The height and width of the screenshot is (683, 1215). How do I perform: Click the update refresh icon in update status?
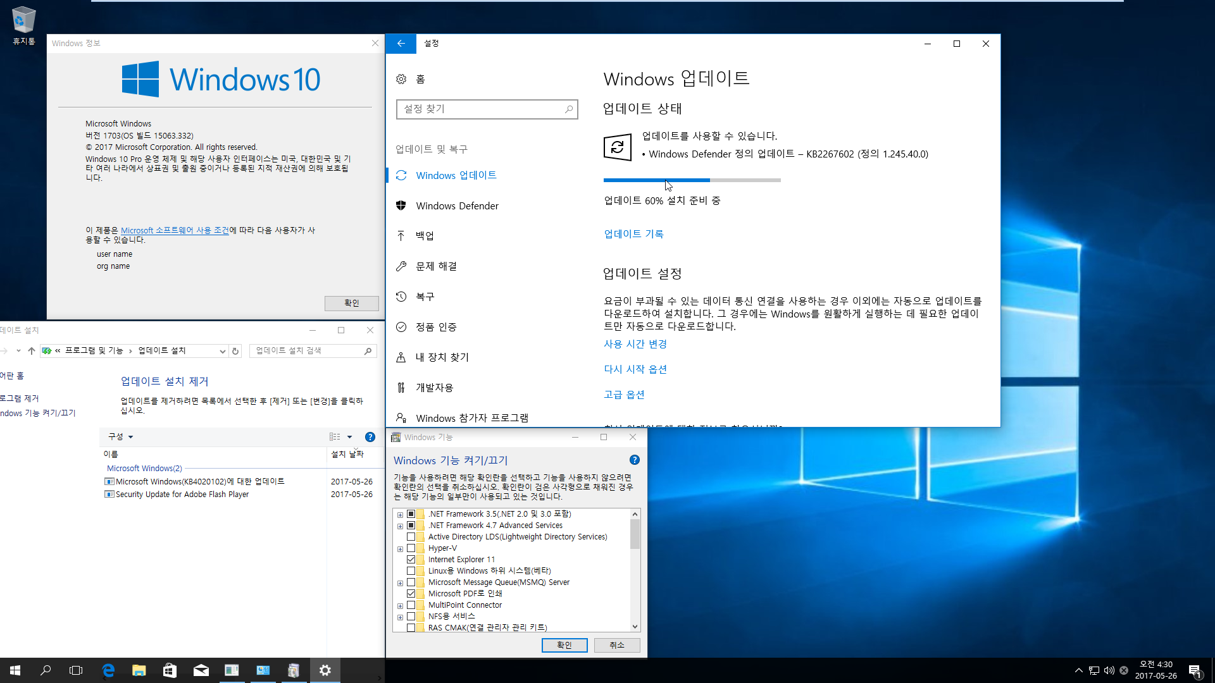[x=618, y=147]
